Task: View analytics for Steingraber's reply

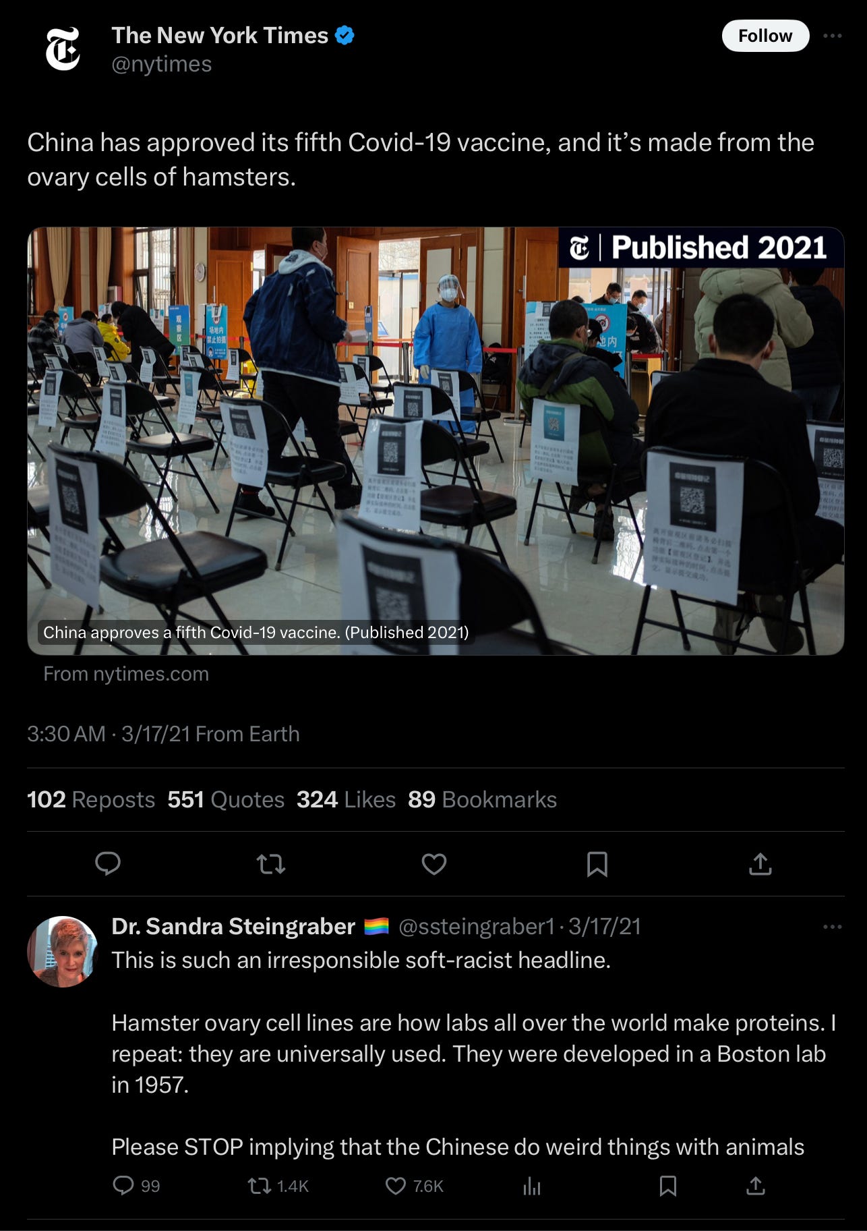Action: pyautogui.click(x=532, y=1186)
